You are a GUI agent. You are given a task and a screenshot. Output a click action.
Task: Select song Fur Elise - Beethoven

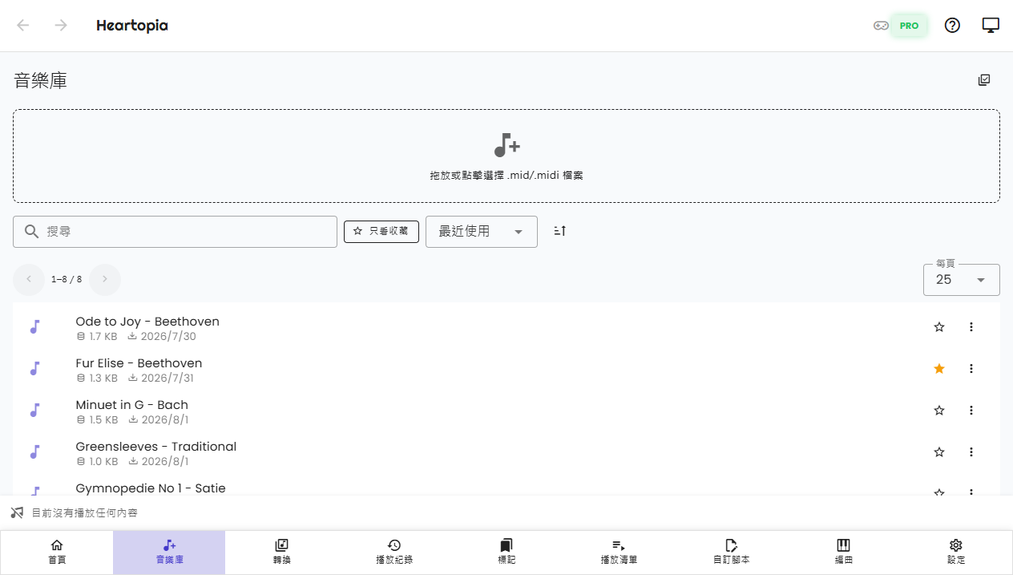tap(139, 362)
